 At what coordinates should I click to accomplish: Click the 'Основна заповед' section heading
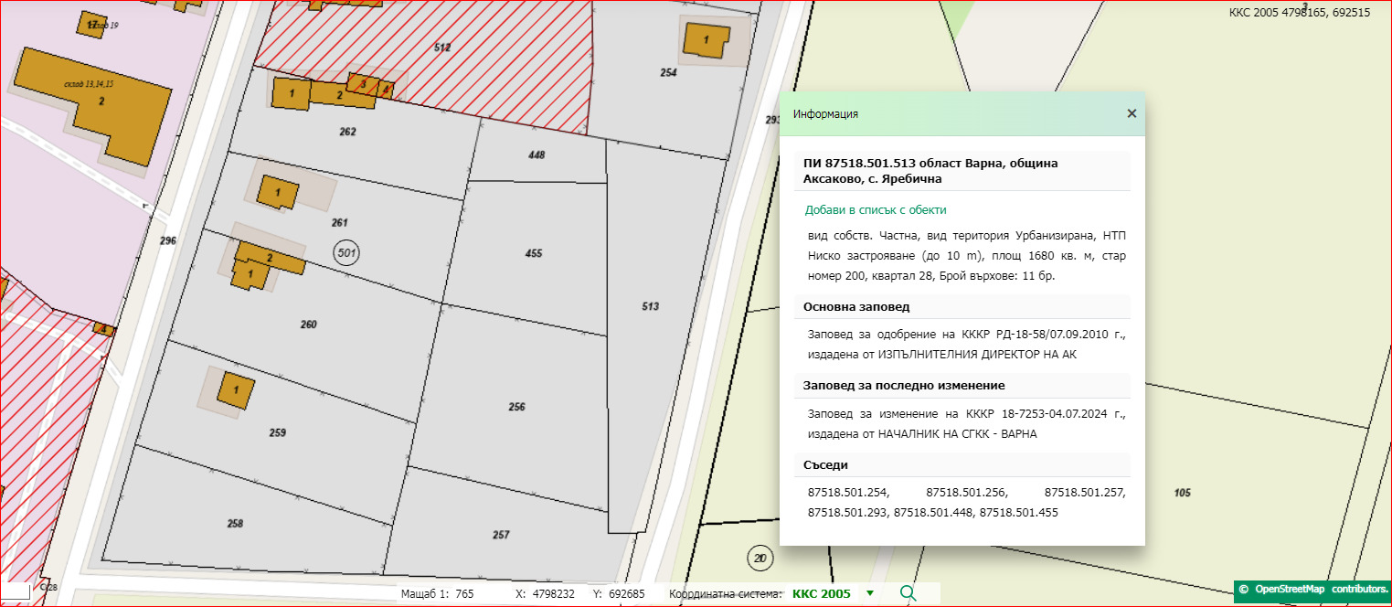tap(856, 306)
